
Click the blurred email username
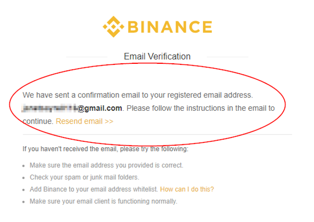49,108
